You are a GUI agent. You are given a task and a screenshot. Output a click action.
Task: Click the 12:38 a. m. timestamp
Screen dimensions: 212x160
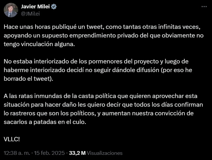[17, 153]
